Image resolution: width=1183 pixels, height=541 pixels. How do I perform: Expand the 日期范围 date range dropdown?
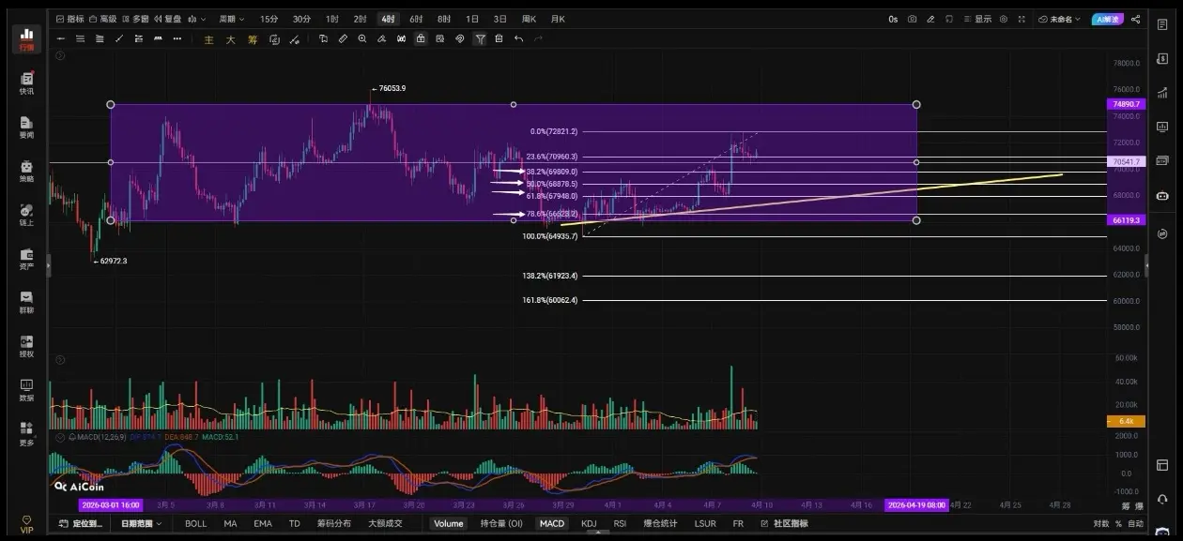(141, 523)
